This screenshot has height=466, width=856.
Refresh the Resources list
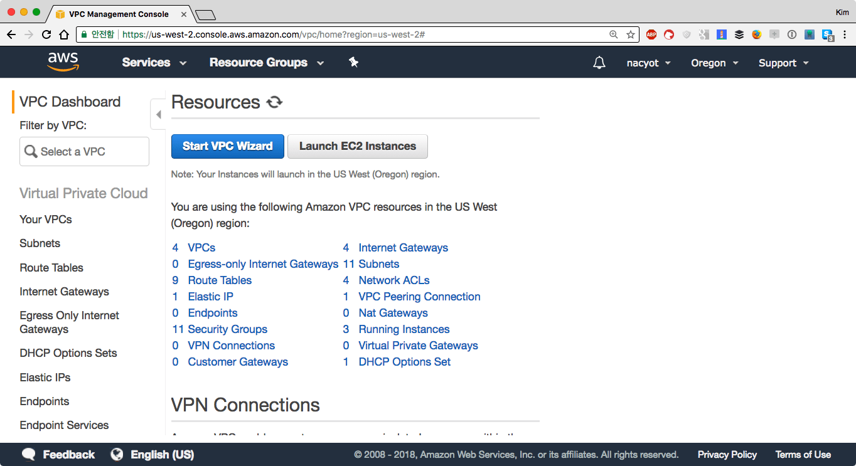(x=274, y=102)
